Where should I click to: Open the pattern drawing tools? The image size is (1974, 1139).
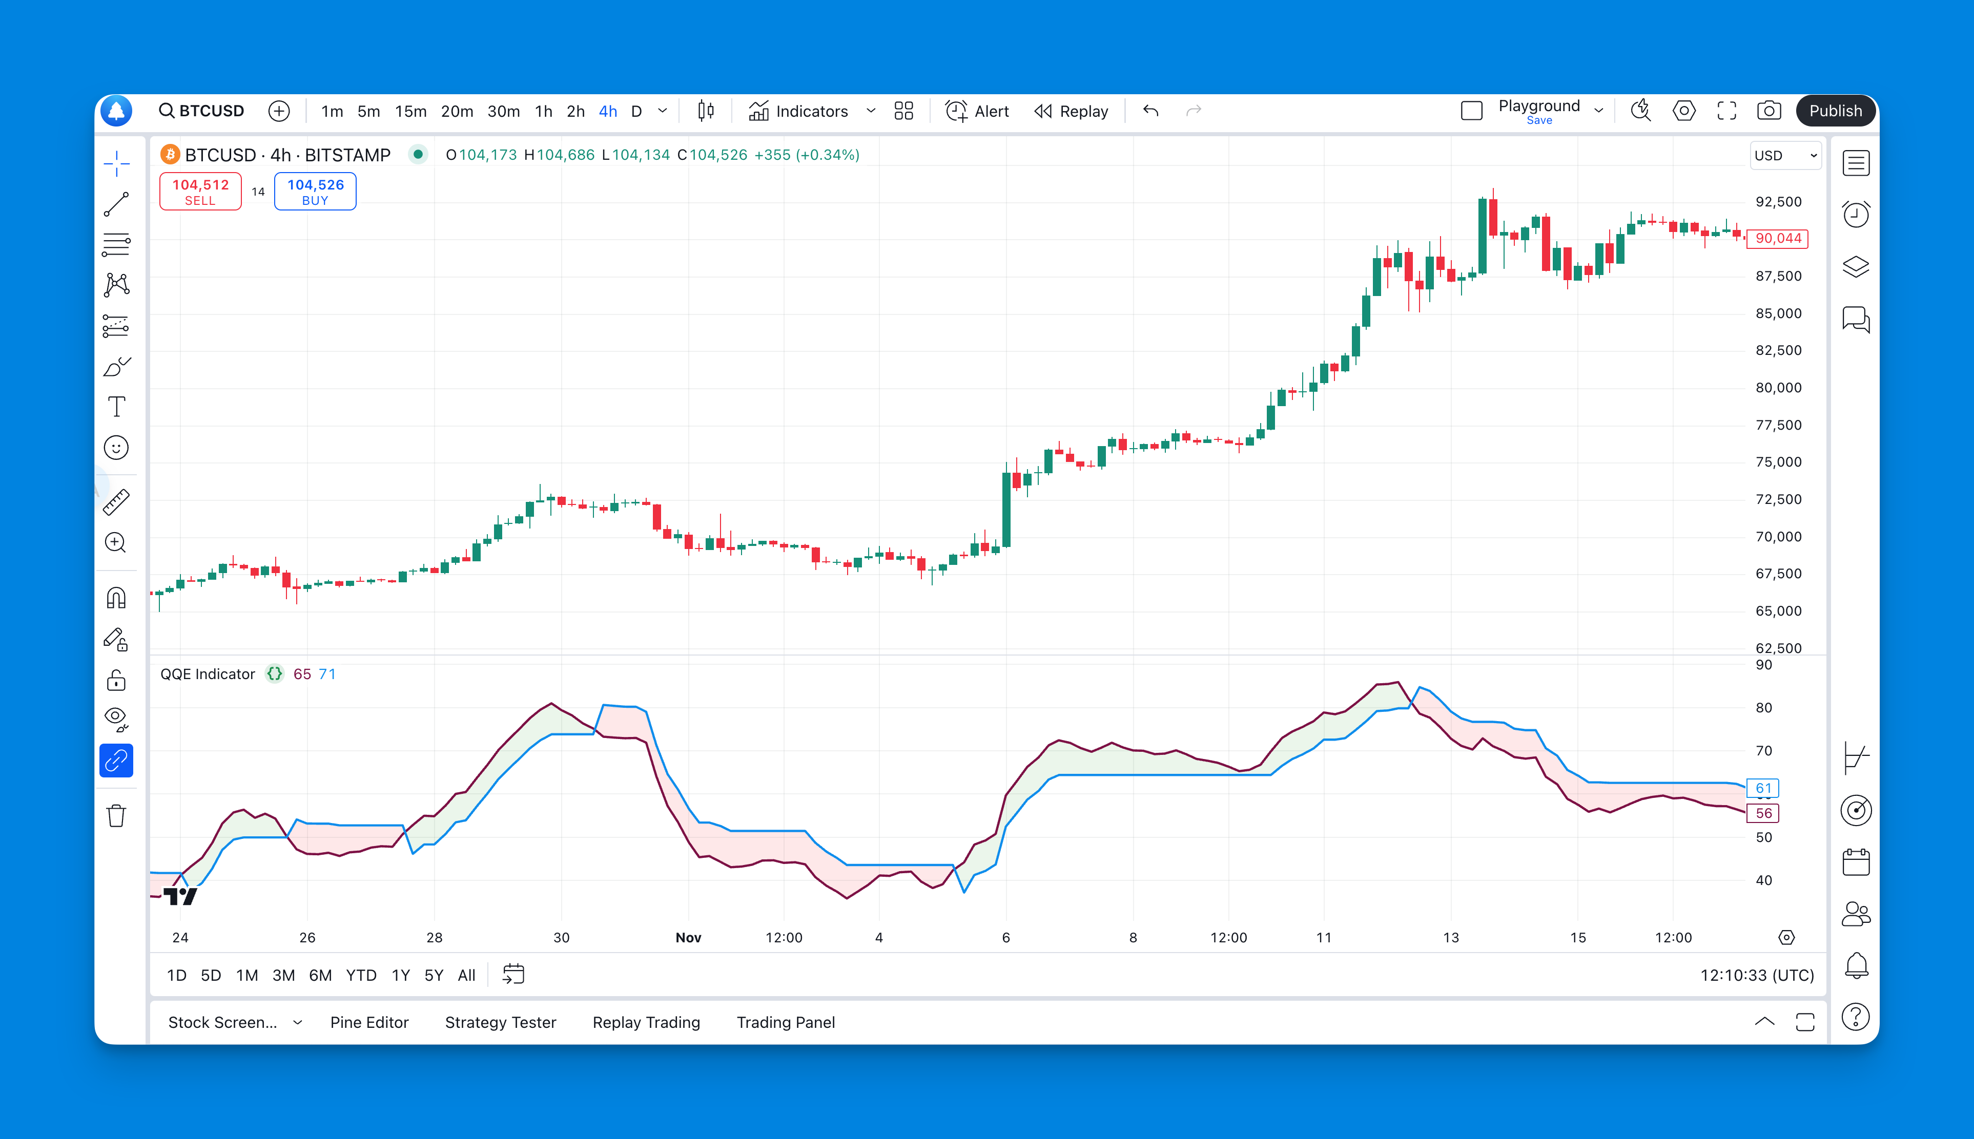tap(117, 285)
